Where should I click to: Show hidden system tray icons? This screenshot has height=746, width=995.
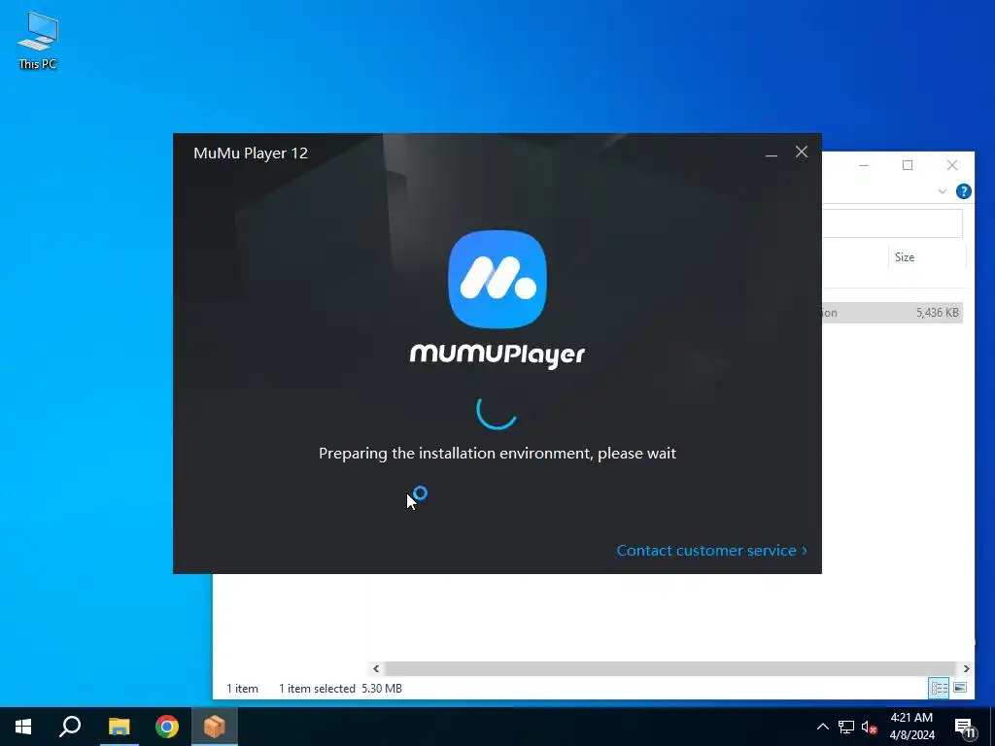point(822,727)
